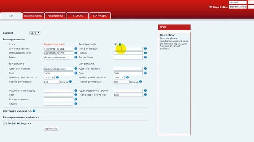Open help icon for SIP Server 1 address

76,69
